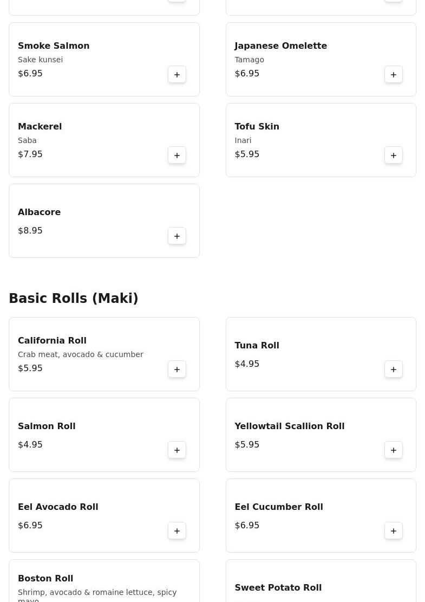The image size is (425, 602).
Task: Add Salmon Roll to cart
Action: tap(177, 450)
